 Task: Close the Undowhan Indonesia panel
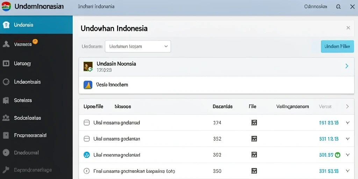[x=348, y=28]
